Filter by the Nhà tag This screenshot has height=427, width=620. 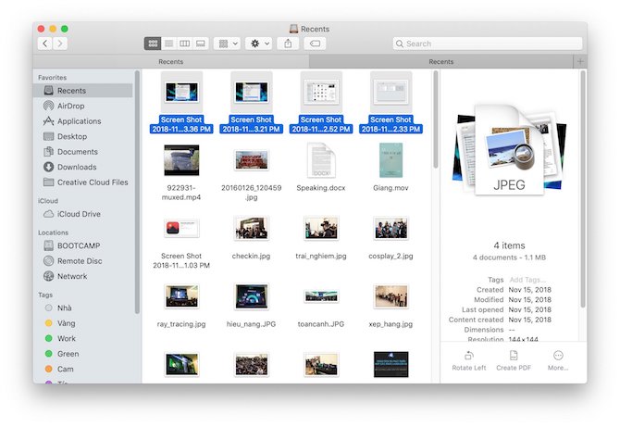[x=83, y=308]
